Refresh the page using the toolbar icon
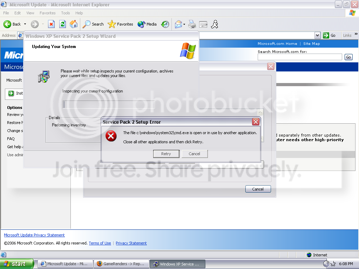The height and width of the screenshot is (269, 359). (62, 24)
